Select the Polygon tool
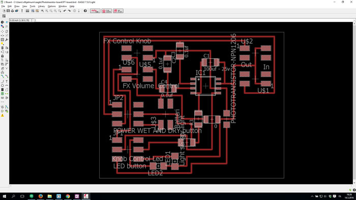Image resolution: width=356 pixels, height=200 pixels. click(x=7, y=90)
